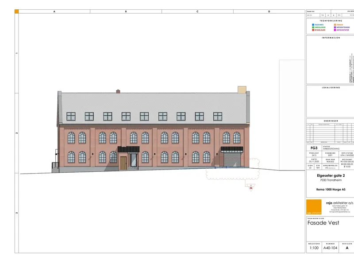Click the 7030 Trondheim line
This screenshot has width=354, height=265.
coord(331,180)
